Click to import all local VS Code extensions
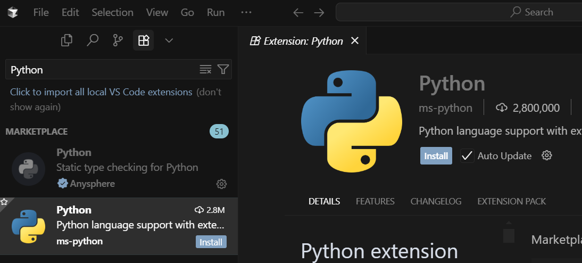This screenshot has width=582, height=263. click(x=101, y=92)
